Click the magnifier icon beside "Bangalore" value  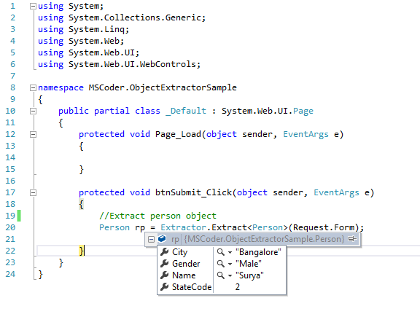point(220,252)
